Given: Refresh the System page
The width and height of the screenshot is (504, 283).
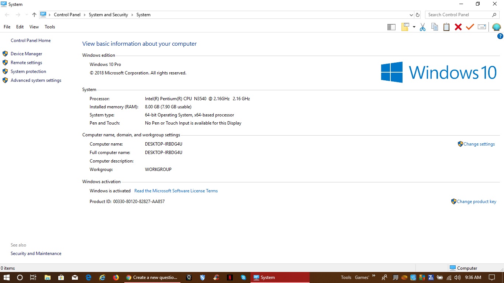Looking at the screenshot, I should coord(418,15).
